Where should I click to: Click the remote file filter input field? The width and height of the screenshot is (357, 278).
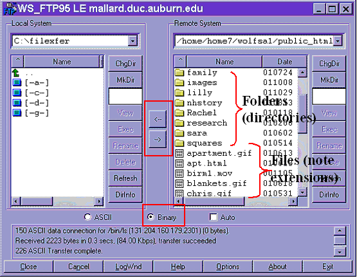(x=329, y=97)
